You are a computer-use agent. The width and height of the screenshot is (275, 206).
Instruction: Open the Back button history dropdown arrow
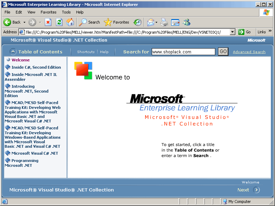click(x=24, y=23)
